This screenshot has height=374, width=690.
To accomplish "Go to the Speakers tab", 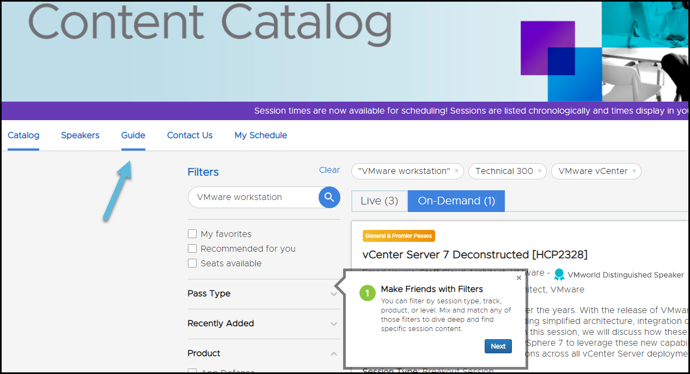I will (80, 135).
